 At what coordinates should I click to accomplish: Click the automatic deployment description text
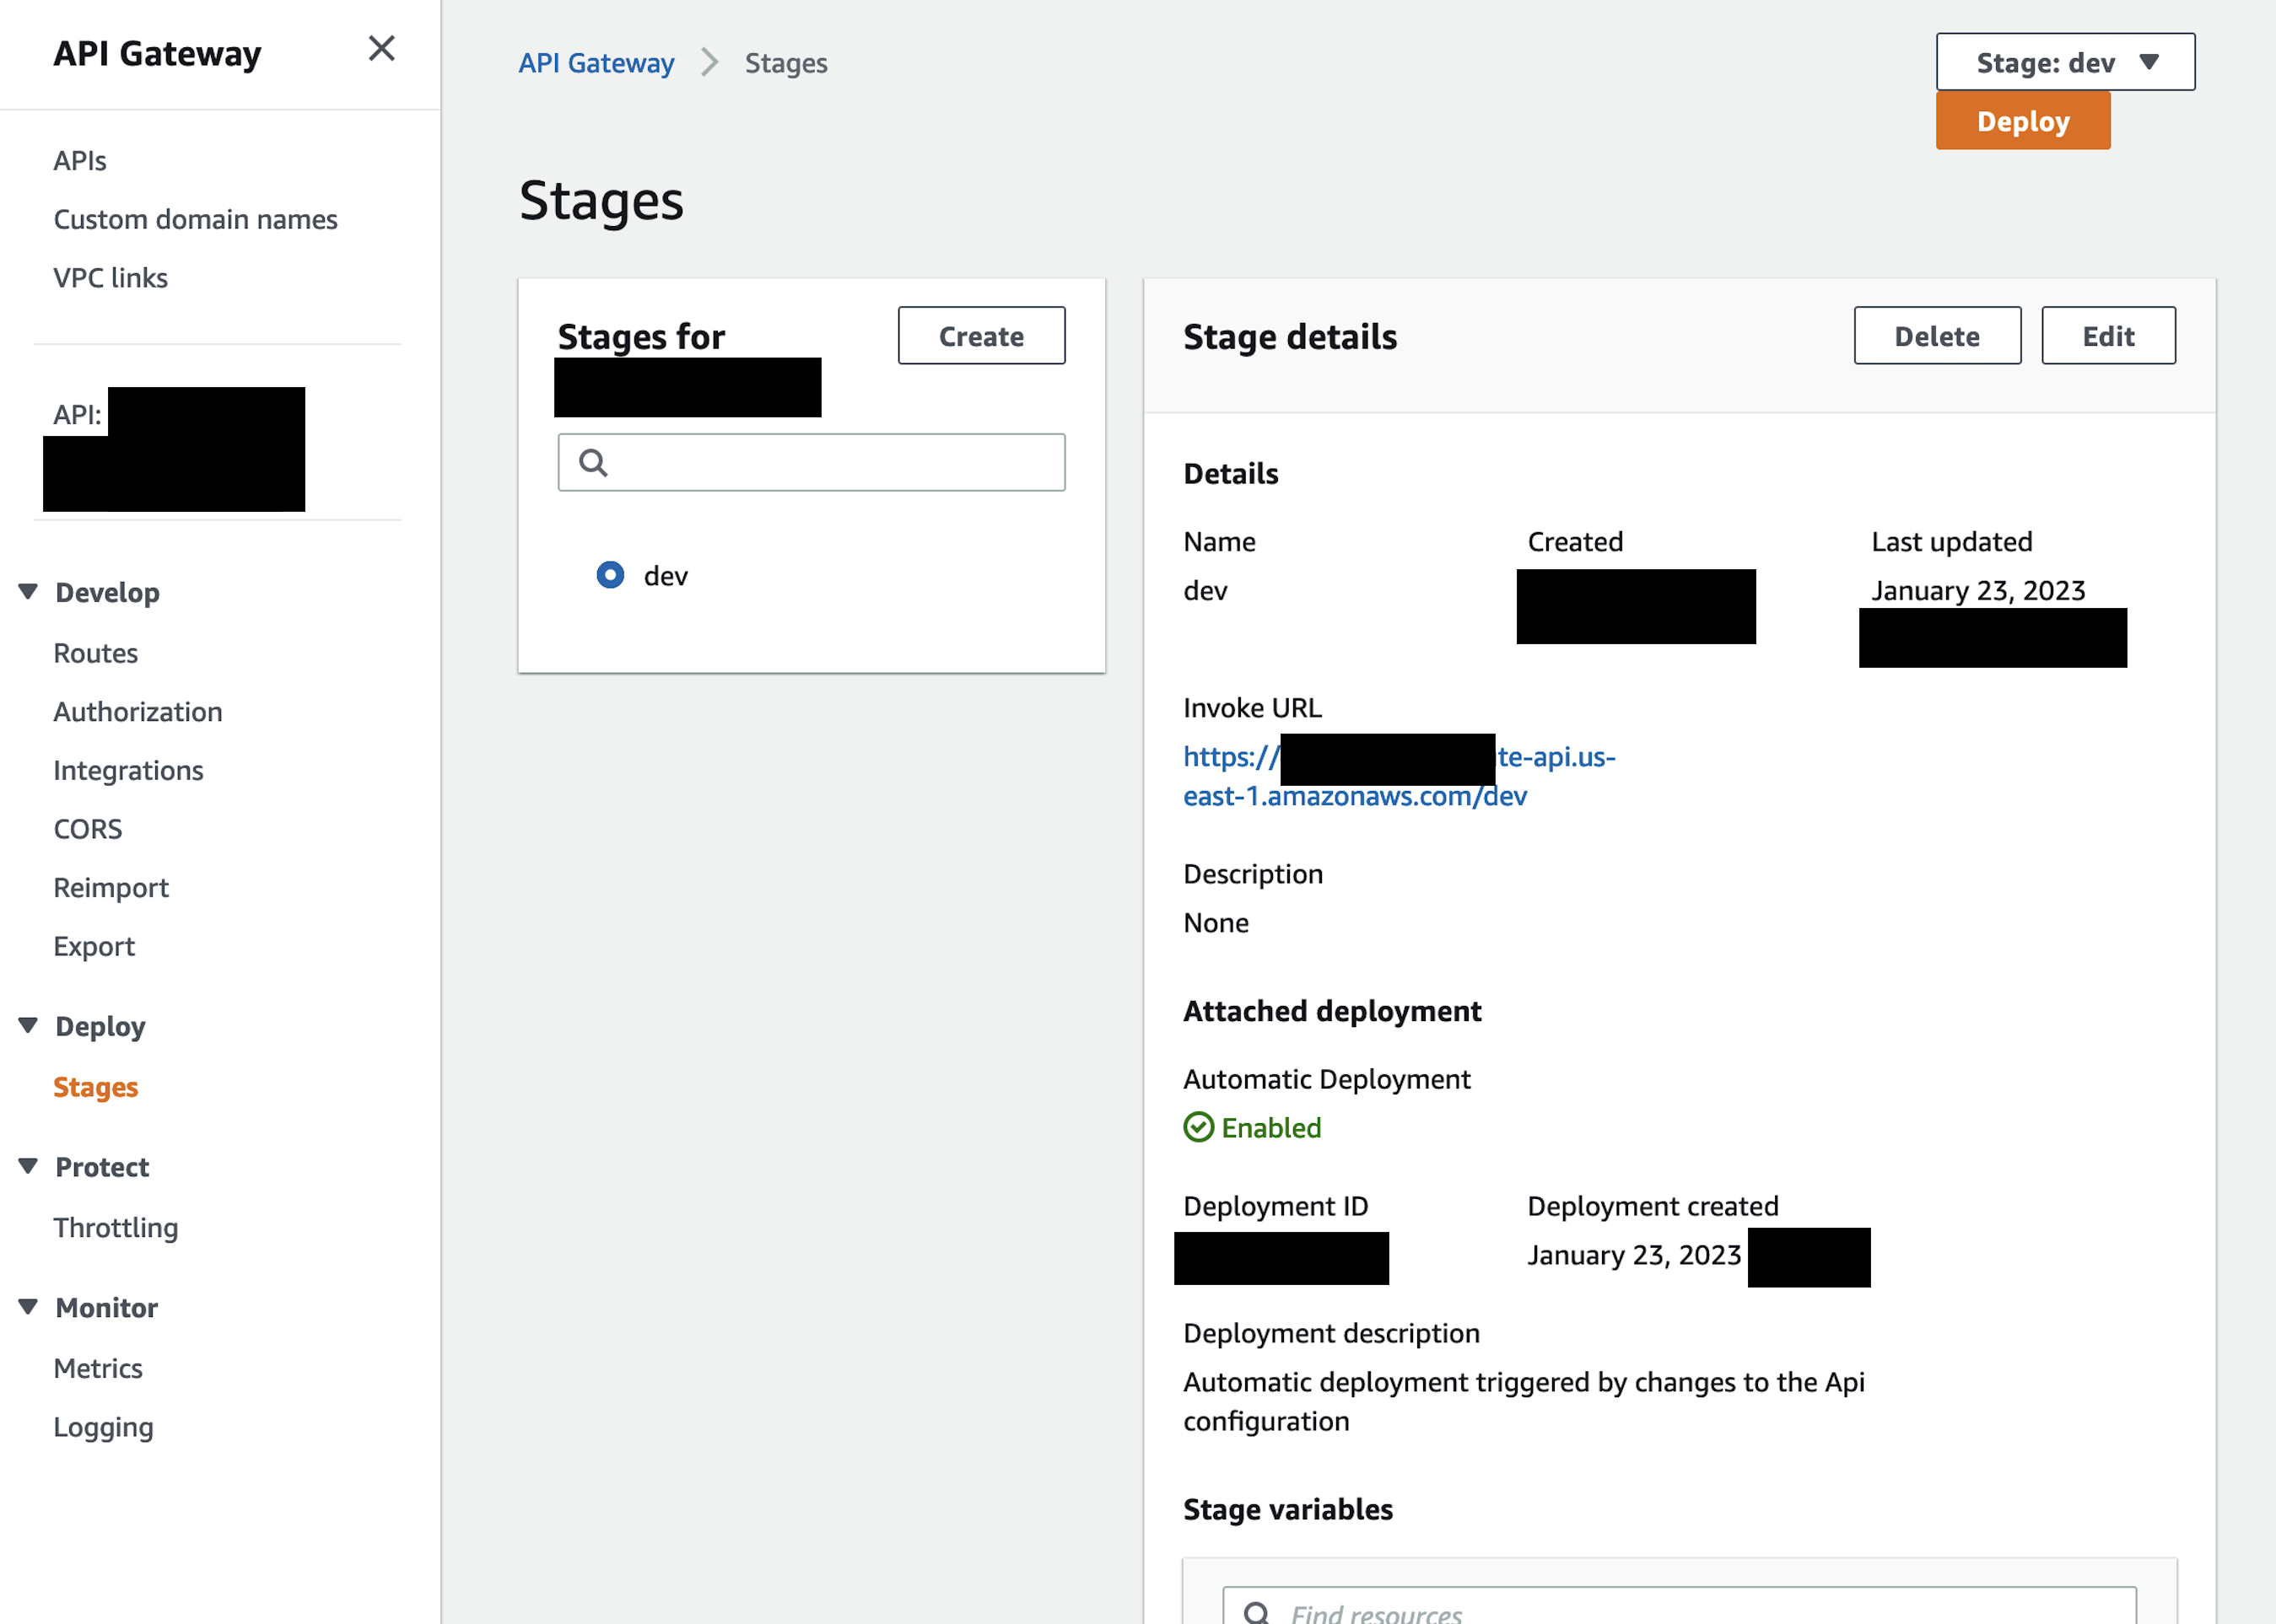(1524, 1401)
